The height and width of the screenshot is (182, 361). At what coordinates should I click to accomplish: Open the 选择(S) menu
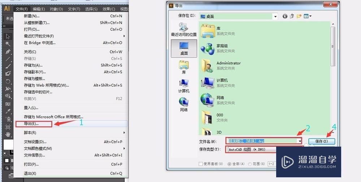(91, 9)
